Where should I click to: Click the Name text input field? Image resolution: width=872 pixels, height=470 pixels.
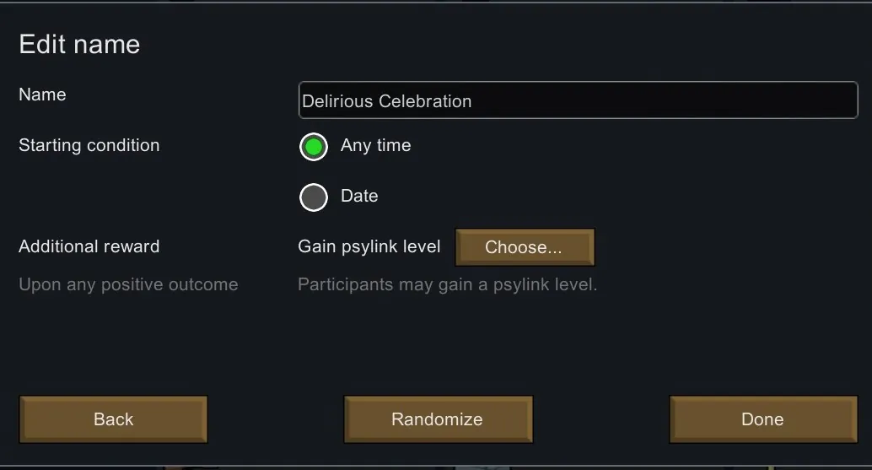[x=578, y=101]
